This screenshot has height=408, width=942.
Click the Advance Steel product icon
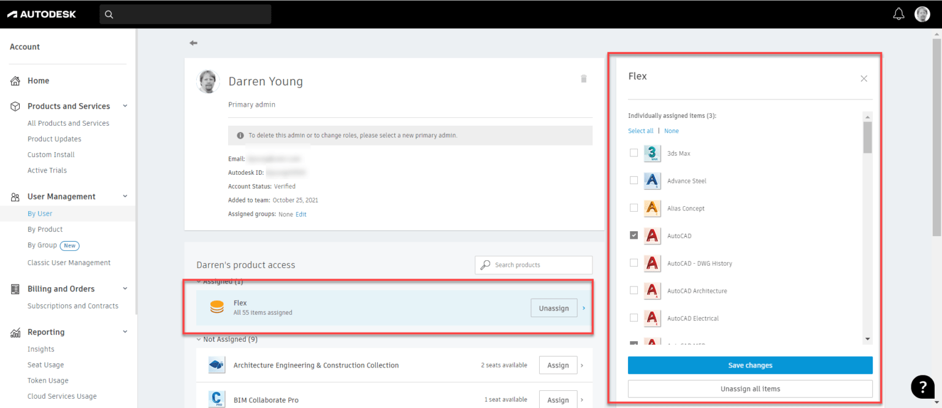click(653, 181)
